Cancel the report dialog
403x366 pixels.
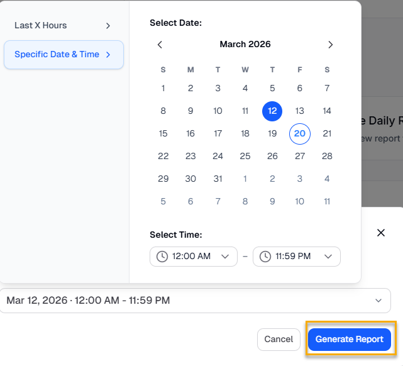(279, 340)
